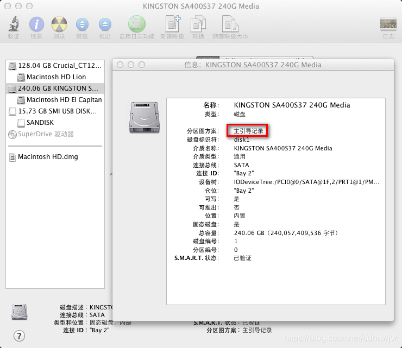This screenshot has width=402, height=348.
Task: Click the SANDISK volume icon
Action: click(x=21, y=123)
